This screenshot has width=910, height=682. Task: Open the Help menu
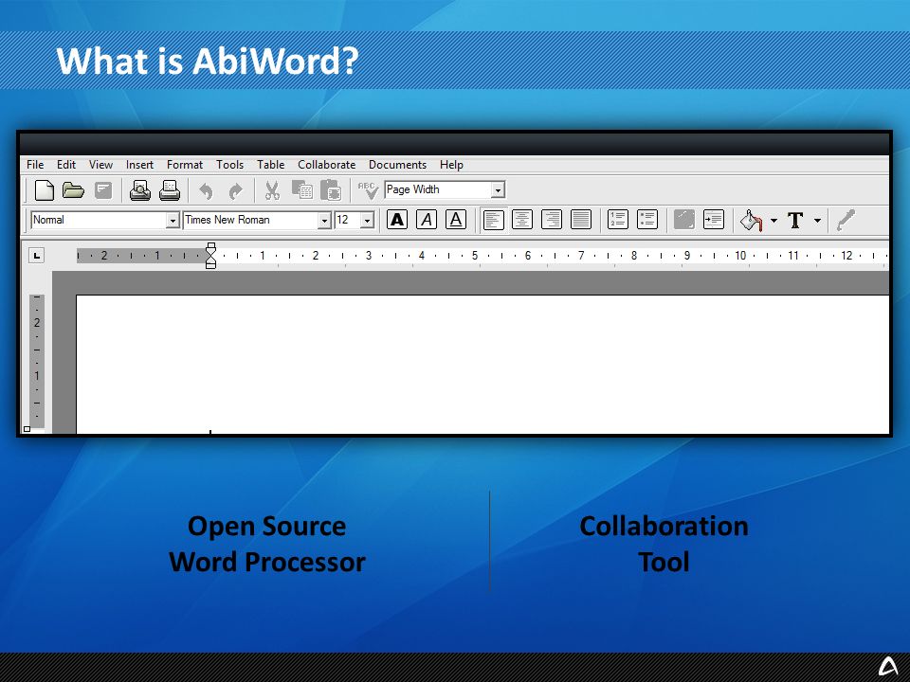[x=451, y=165]
